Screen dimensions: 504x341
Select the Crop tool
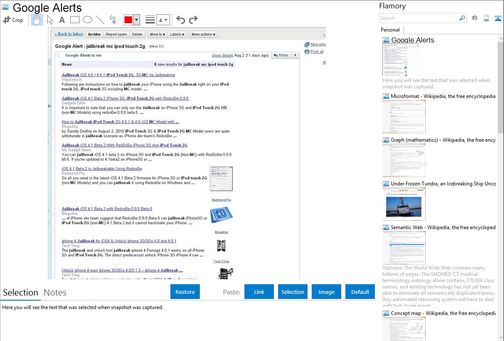click(13, 20)
